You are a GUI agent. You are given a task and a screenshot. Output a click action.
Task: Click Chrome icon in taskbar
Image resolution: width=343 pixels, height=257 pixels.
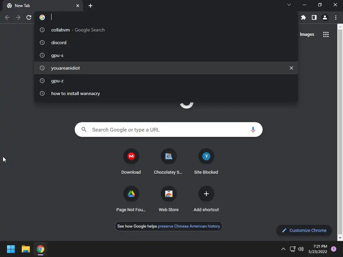click(x=41, y=249)
